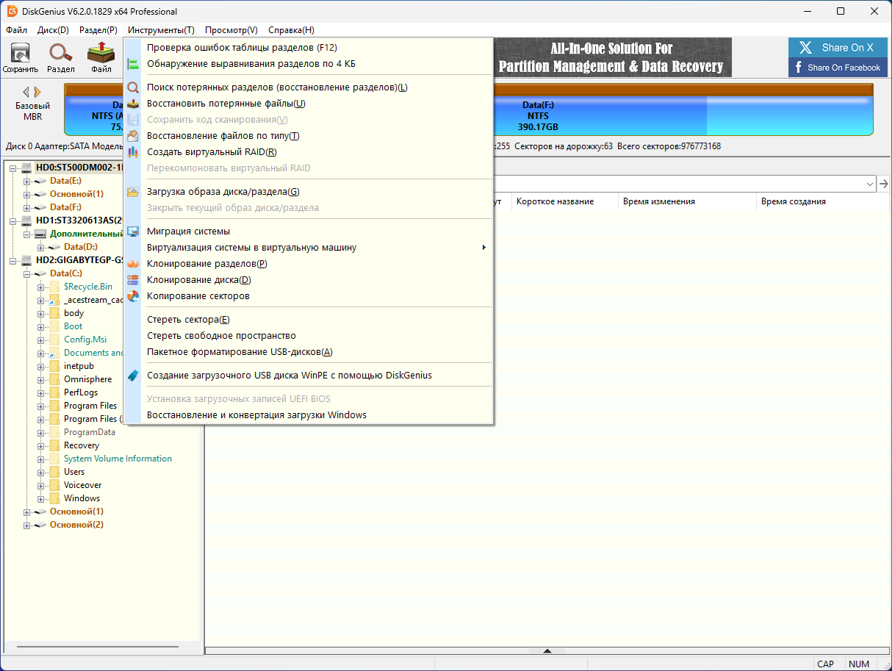
Task: Collapse the HD0:ST500DM002 disk node
Action: tap(13, 168)
